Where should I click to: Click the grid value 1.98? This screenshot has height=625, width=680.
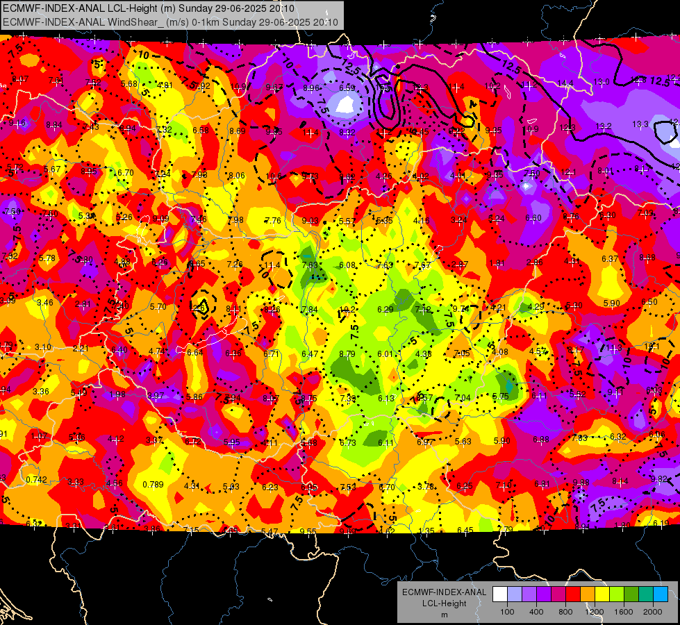[x=117, y=394]
